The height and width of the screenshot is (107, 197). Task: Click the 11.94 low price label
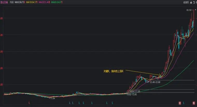point(53,98)
